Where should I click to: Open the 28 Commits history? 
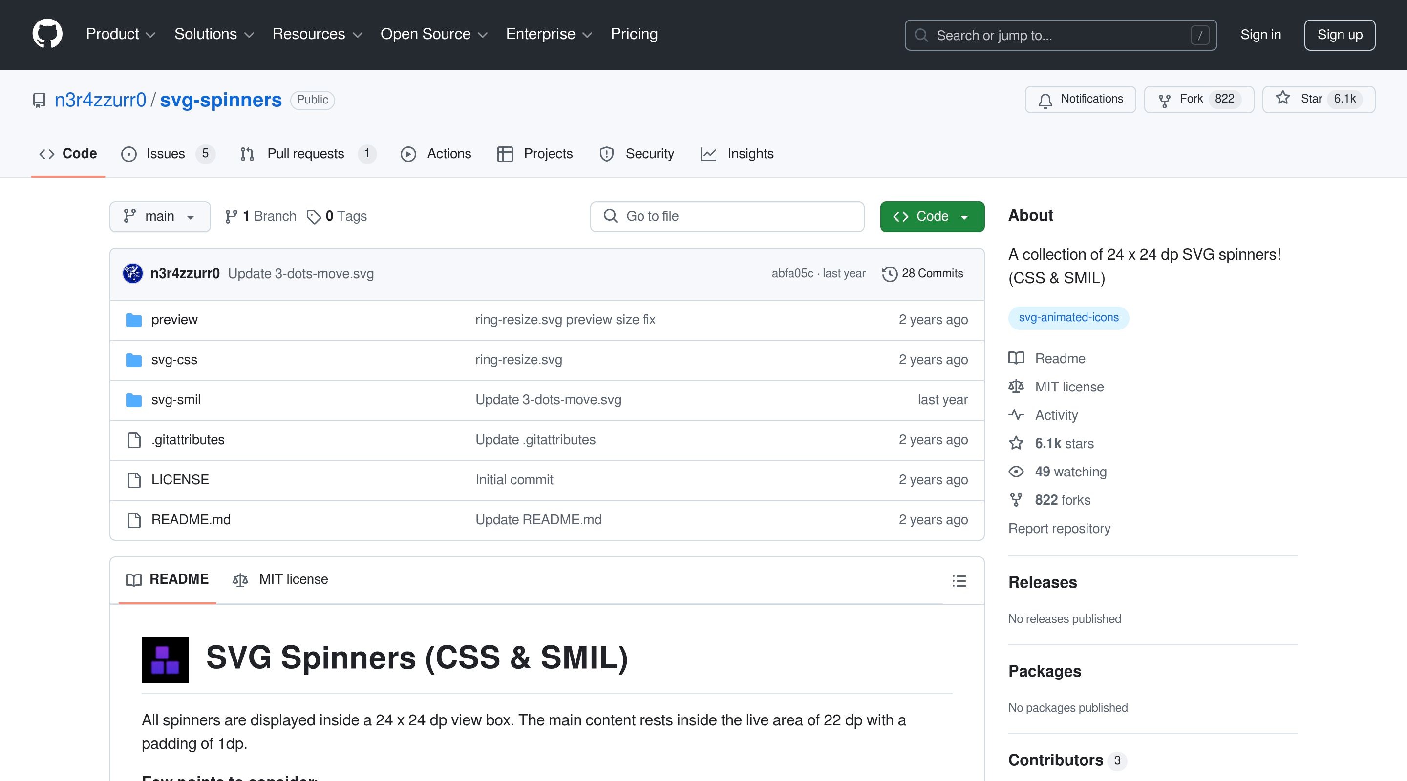tap(922, 273)
